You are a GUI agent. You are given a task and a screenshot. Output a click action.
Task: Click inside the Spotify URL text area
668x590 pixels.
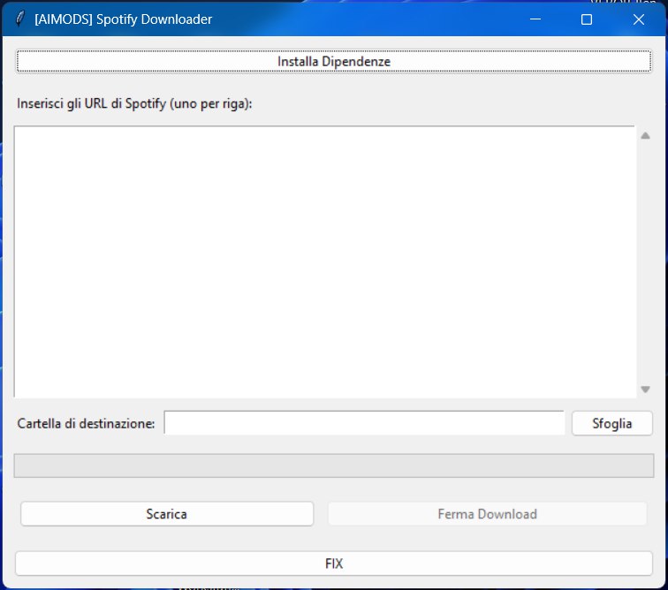pos(324,261)
